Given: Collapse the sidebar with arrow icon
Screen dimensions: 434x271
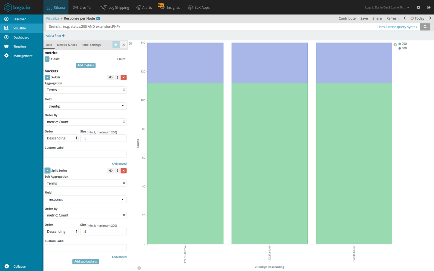Looking at the screenshot, I should (x=7, y=266).
